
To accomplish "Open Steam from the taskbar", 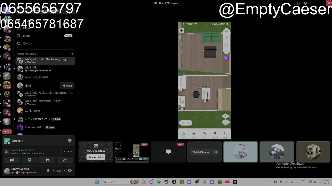I will tap(167, 182).
